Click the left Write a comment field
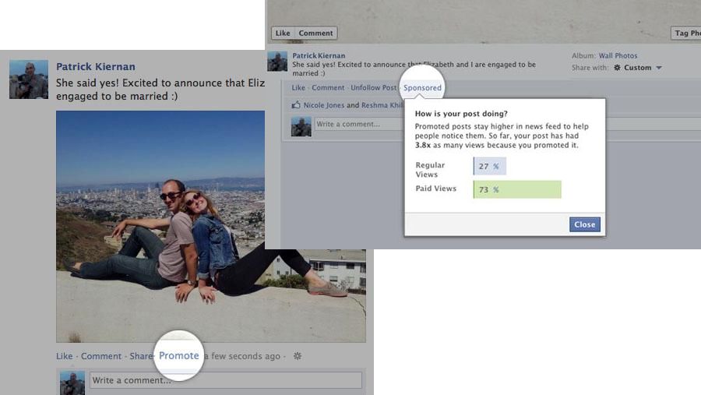This screenshot has width=701, height=395. 226,380
